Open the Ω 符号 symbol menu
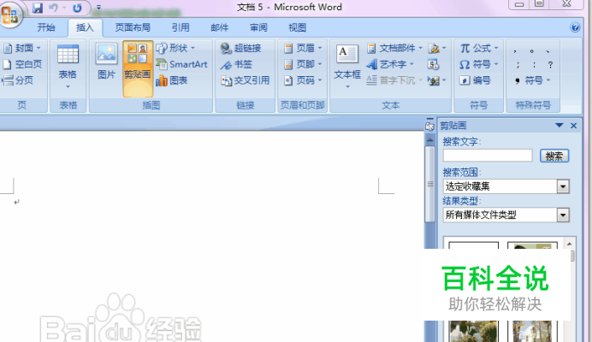This screenshot has width=592, height=342. point(479,64)
